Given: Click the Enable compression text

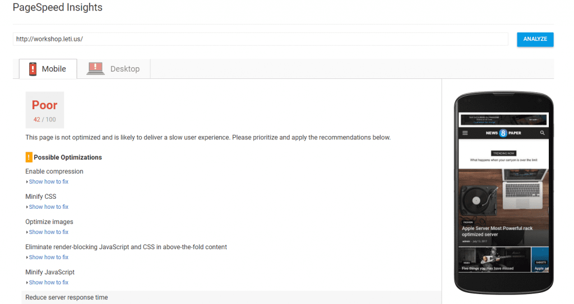Looking at the screenshot, I should 54,171.
